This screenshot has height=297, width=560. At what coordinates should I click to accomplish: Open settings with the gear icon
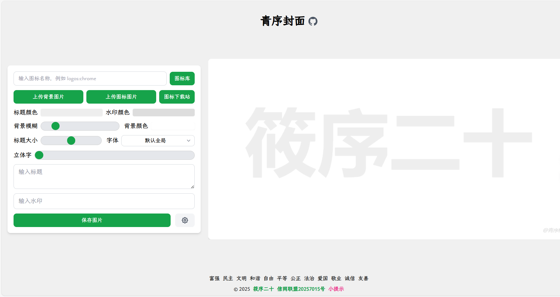point(185,220)
